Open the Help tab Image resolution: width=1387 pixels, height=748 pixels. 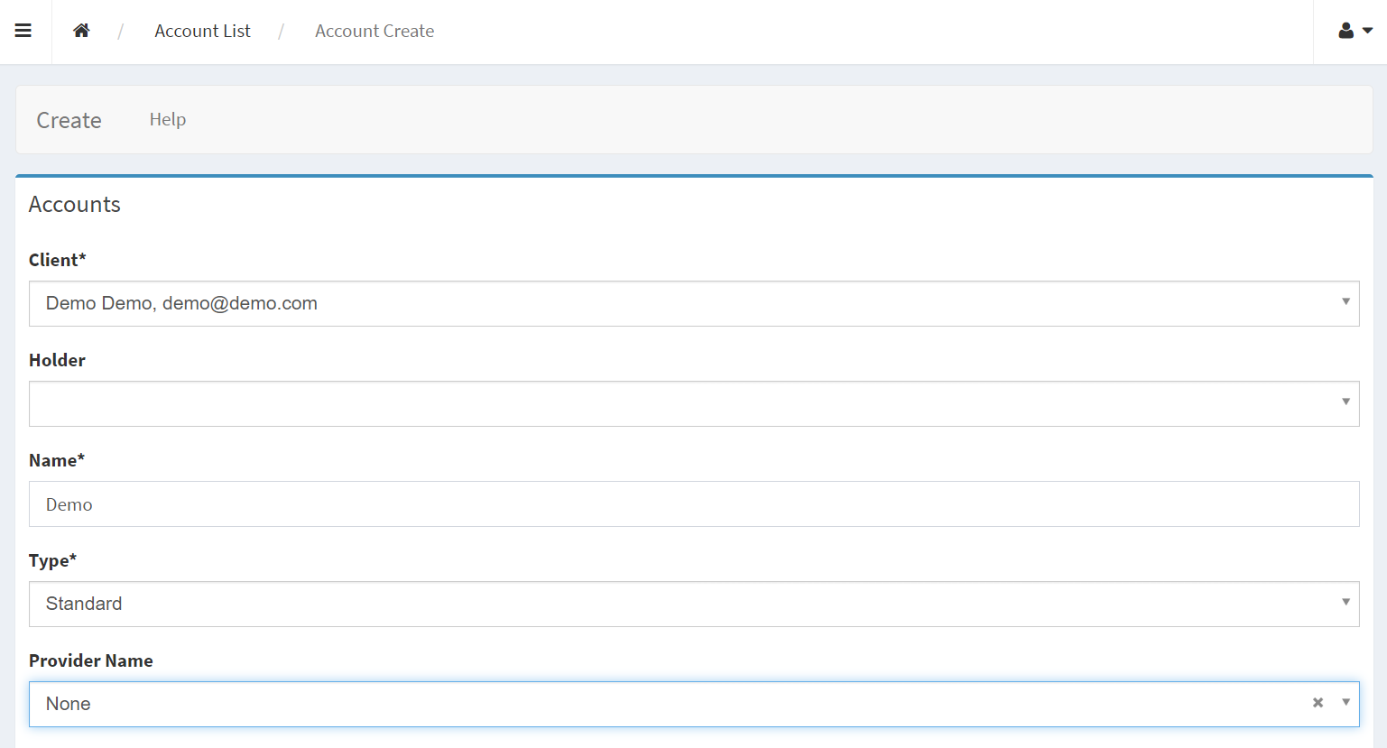click(168, 119)
